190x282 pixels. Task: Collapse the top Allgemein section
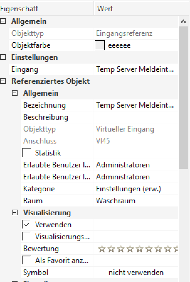pyautogui.click(x=3, y=21)
